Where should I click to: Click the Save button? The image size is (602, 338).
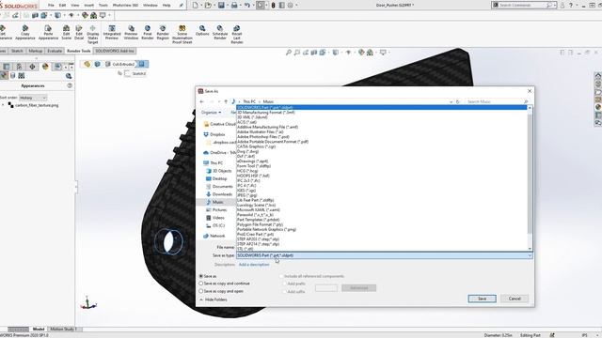(x=483, y=299)
